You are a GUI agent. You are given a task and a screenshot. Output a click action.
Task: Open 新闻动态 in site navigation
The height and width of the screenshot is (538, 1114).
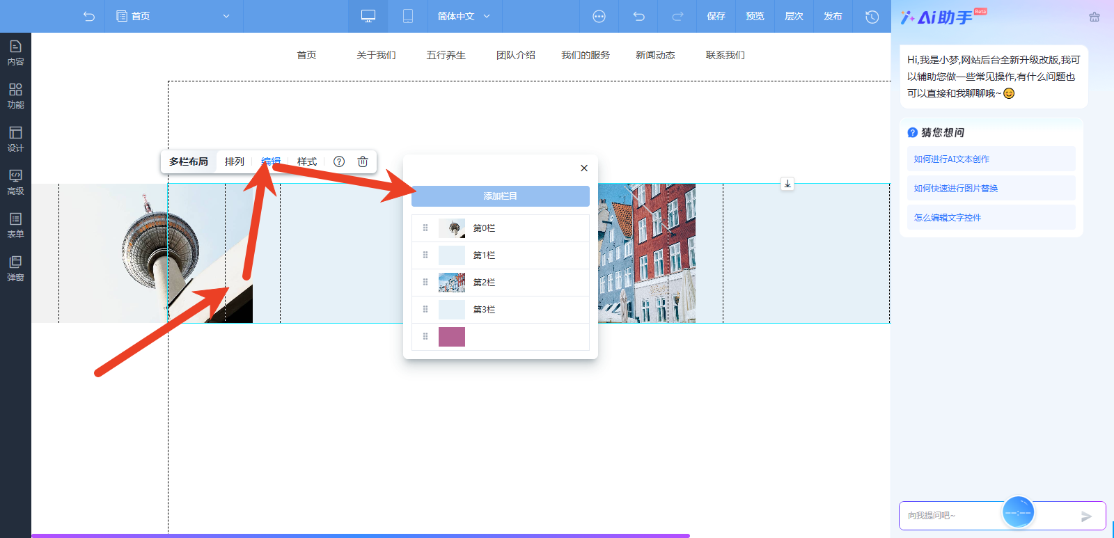[655, 55]
